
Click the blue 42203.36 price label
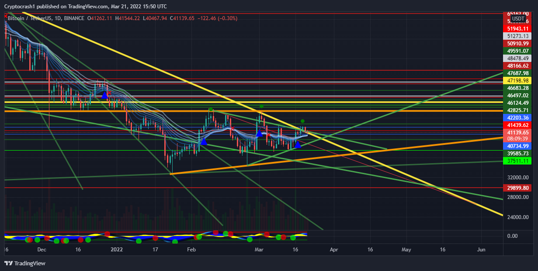tap(518, 117)
